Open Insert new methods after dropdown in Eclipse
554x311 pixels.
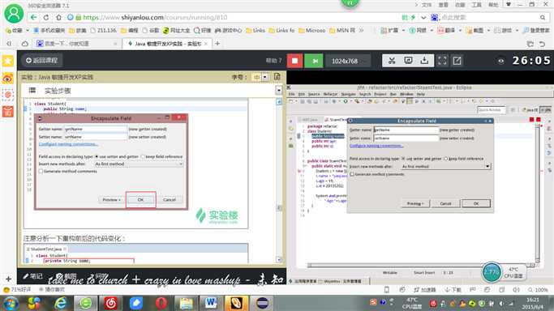[x=446, y=166]
